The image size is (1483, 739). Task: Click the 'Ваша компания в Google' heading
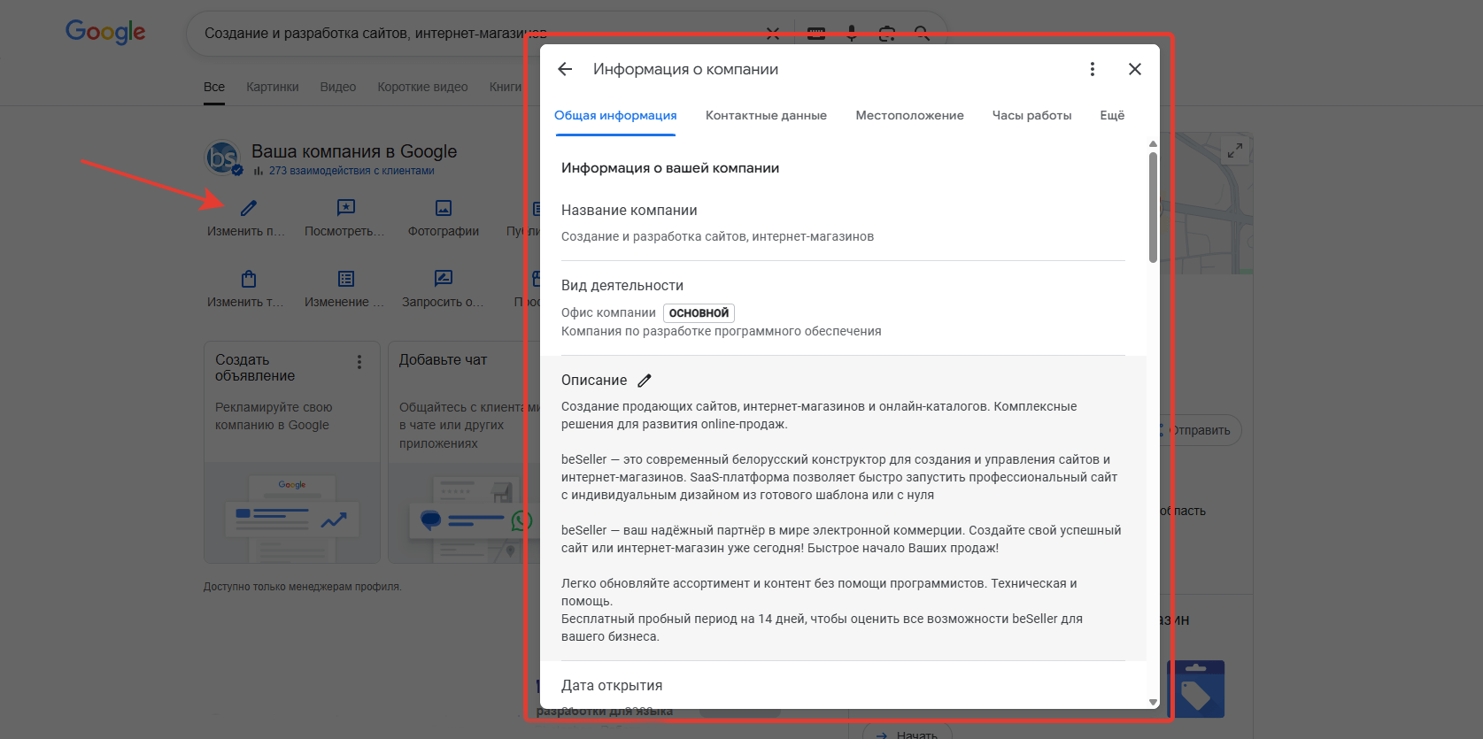[354, 151]
